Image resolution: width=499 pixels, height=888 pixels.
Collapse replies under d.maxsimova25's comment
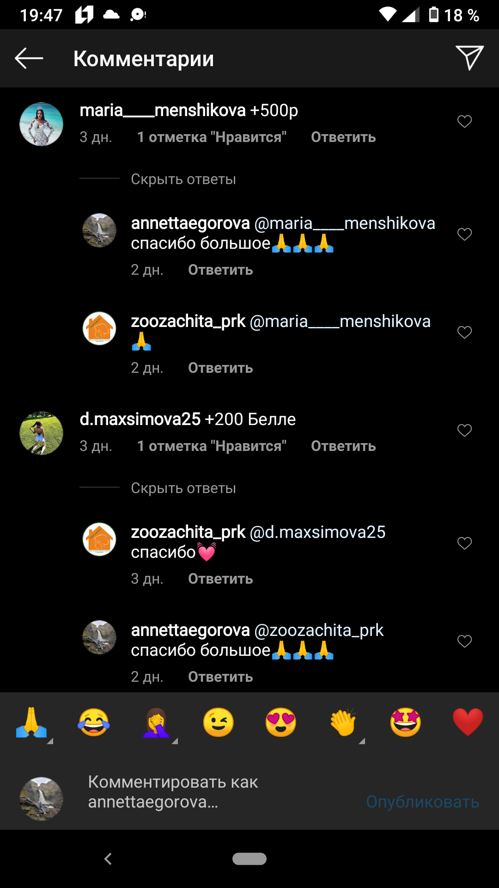coord(183,488)
